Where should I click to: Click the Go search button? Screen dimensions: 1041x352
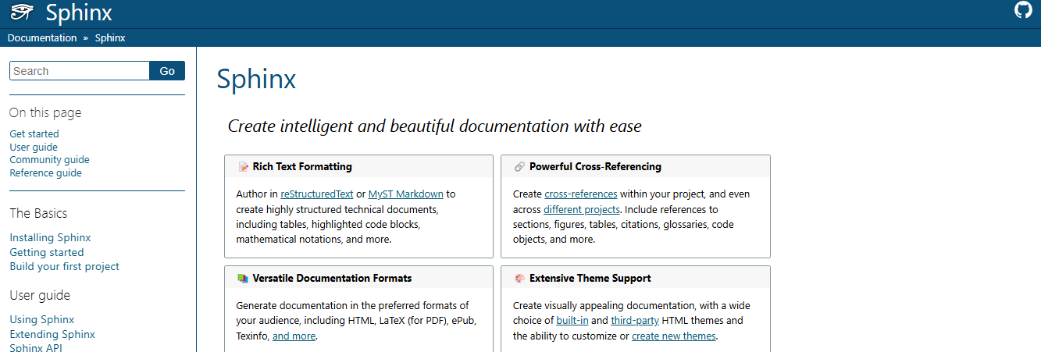coord(167,71)
